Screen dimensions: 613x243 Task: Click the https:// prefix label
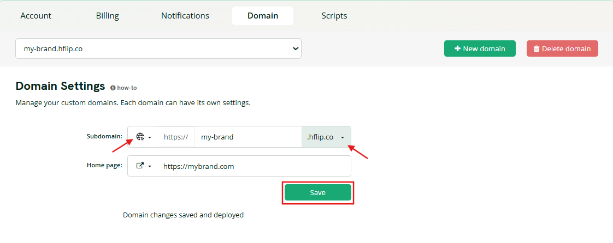click(x=176, y=137)
